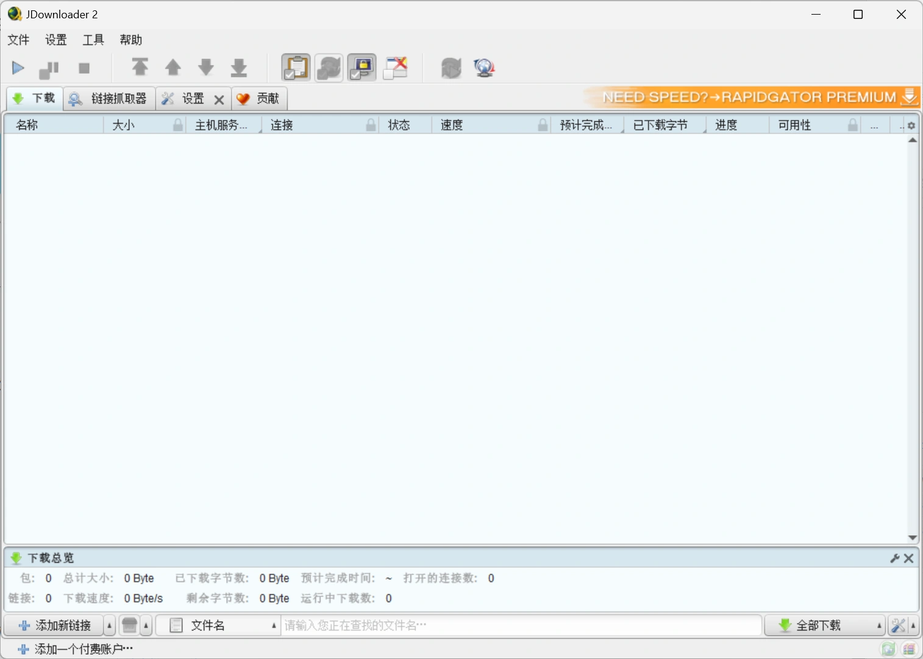Click 添加新链接 button

pyautogui.click(x=54, y=625)
